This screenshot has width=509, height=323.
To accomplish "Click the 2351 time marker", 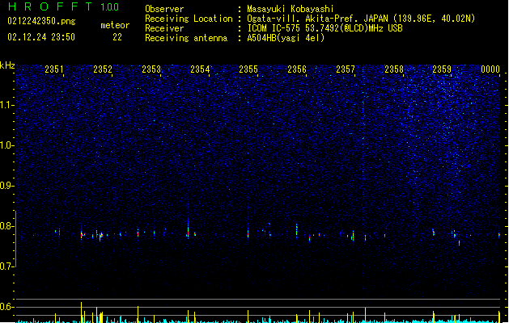I will click(x=54, y=69).
